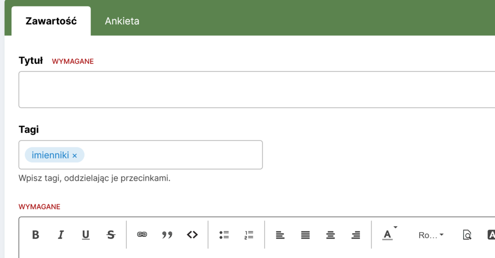
Task: Toggle strikethrough text formatting
Action: click(111, 235)
